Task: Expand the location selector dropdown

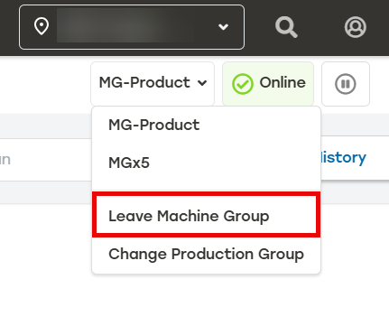Action: pos(132,27)
